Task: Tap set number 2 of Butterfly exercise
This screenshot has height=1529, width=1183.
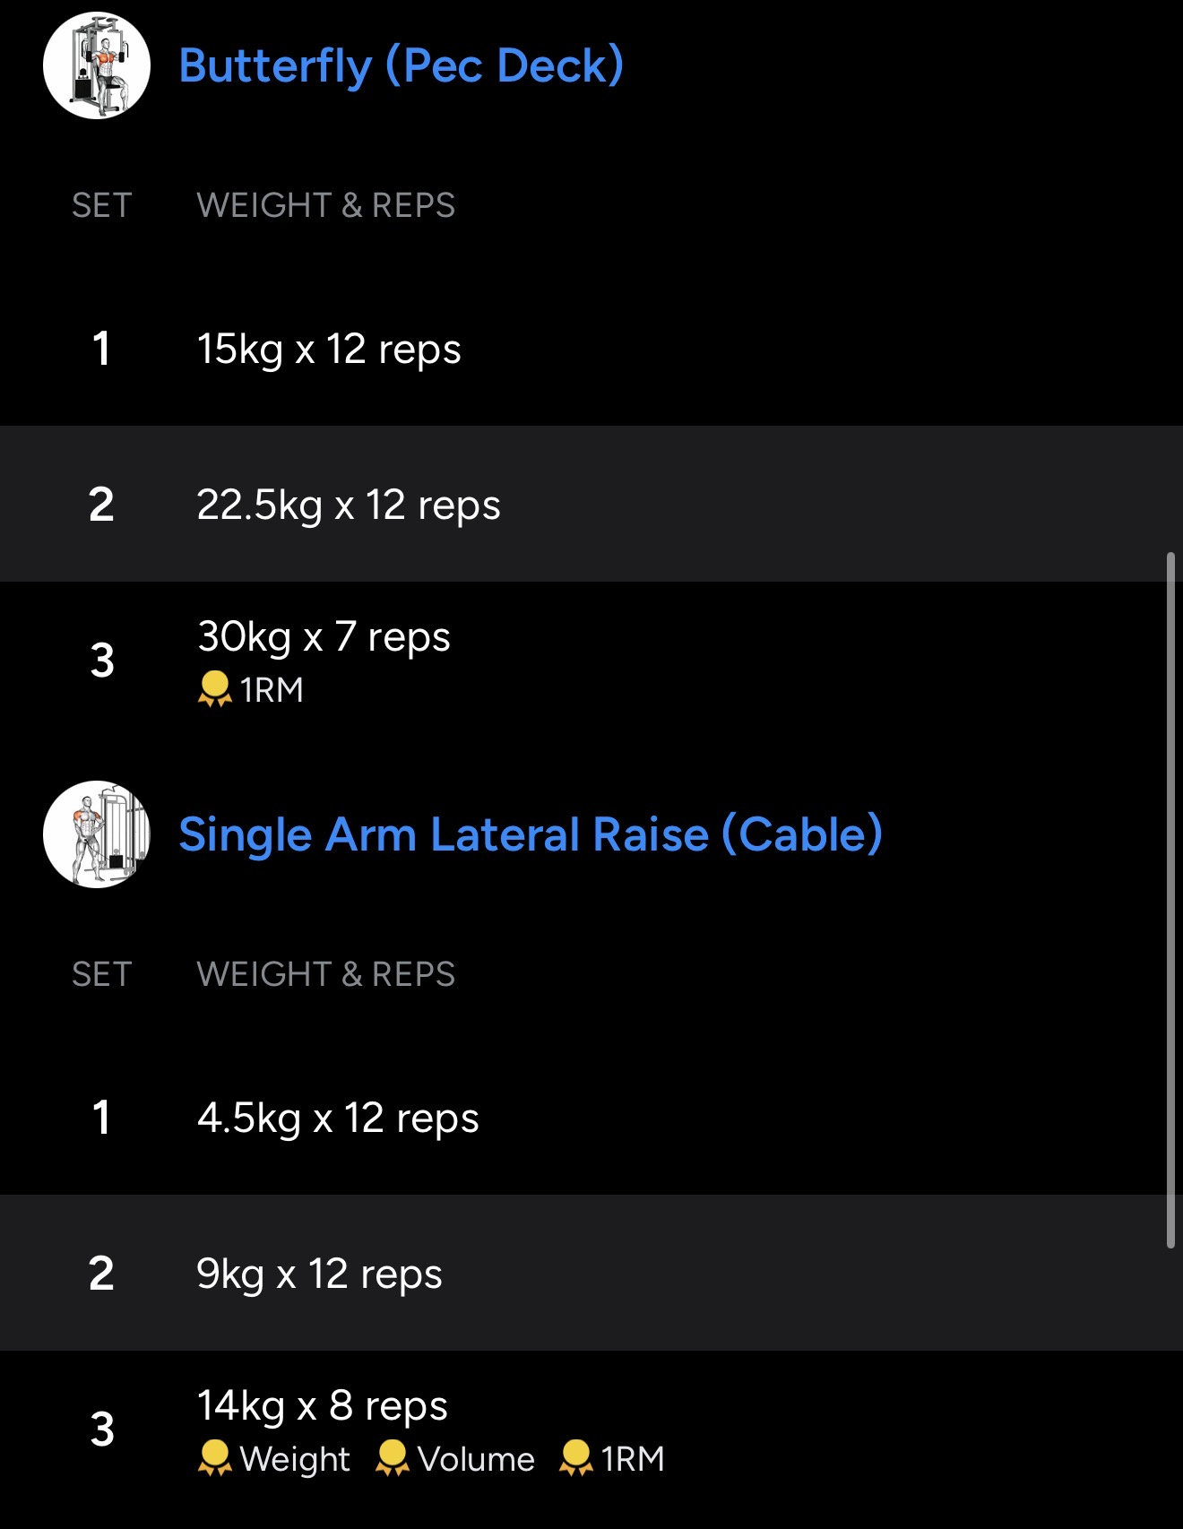Action: pyautogui.click(x=101, y=505)
